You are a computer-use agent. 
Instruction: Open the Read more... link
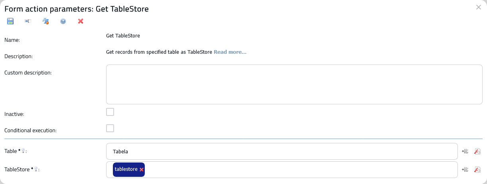click(230, 52)
